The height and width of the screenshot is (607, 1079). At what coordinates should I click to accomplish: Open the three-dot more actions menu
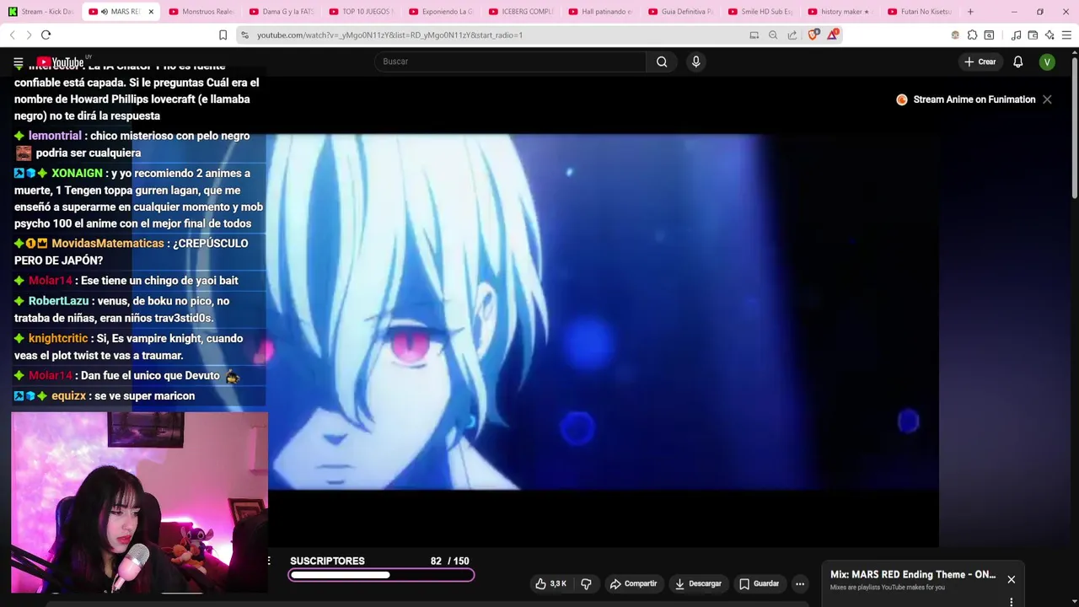pyautogui.click(x=800, y=583)
